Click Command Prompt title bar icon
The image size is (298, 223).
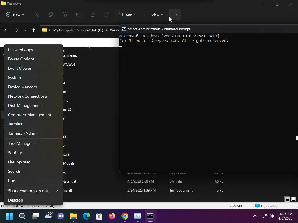[124, 29]
